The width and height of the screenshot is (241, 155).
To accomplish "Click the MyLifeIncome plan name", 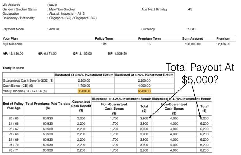I will [x=12, y=44].
